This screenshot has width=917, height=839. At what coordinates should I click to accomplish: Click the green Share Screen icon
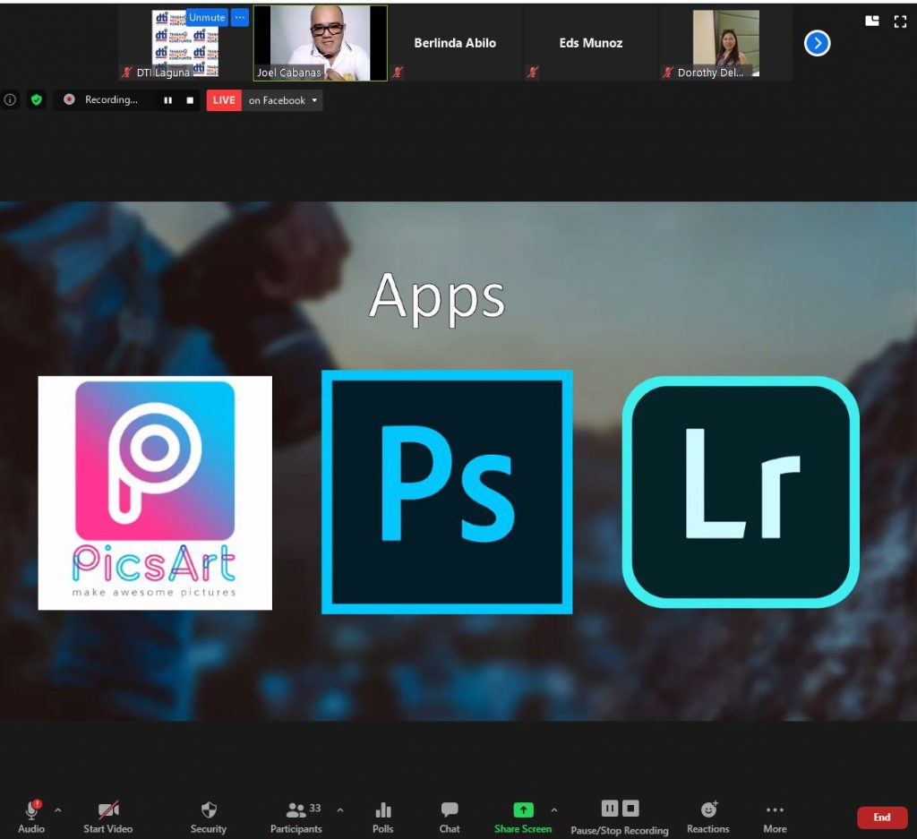click(523, 809)
